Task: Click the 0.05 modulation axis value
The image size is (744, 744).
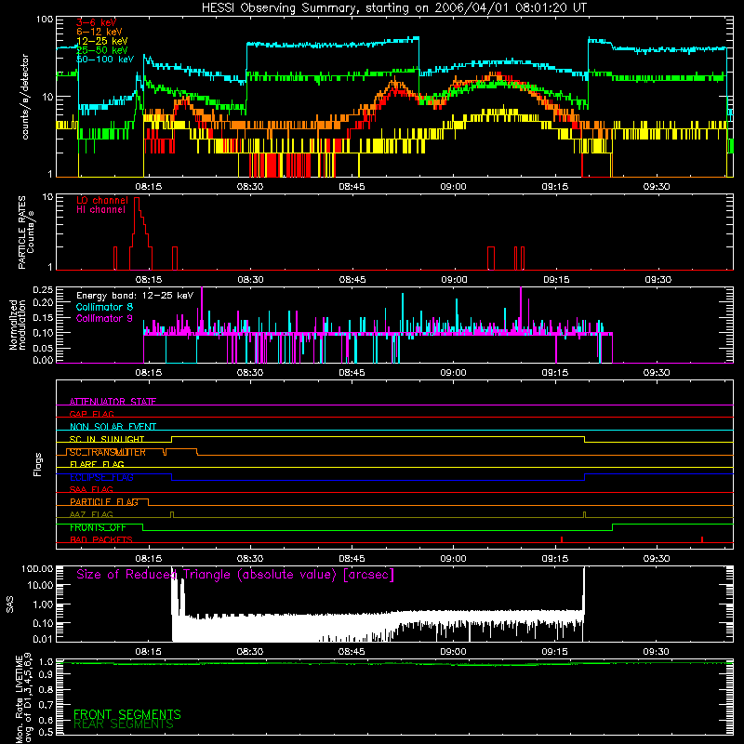Action: 43,348
